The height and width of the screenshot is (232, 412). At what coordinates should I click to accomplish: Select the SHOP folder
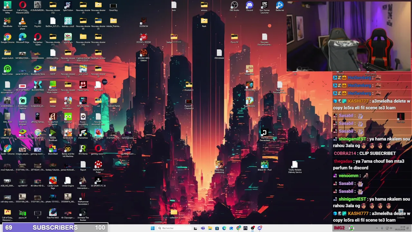pos(53,70)
